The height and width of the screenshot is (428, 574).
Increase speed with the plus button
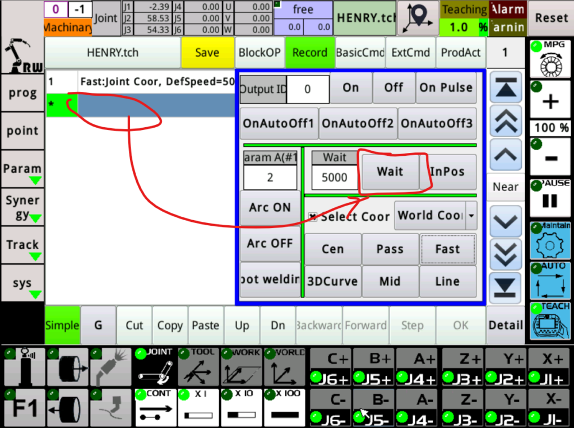[550, 101]
